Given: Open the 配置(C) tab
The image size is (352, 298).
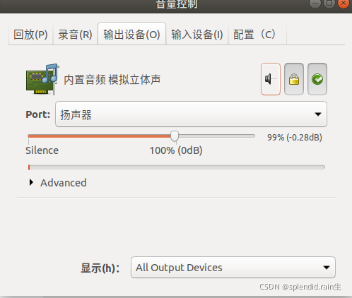Looking at the screenshot, I should click(x=254, y=35).
